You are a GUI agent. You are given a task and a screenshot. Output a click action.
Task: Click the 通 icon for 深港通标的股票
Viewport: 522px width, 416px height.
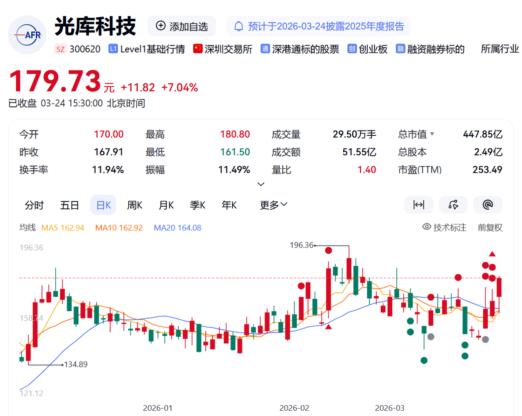coord(265,49)
